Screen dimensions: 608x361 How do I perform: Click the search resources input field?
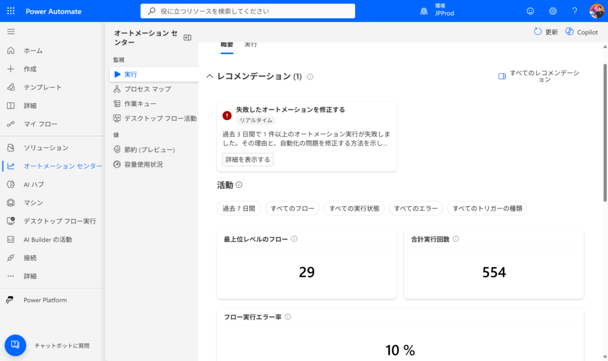pyautogui.click(x=248, y=11)
